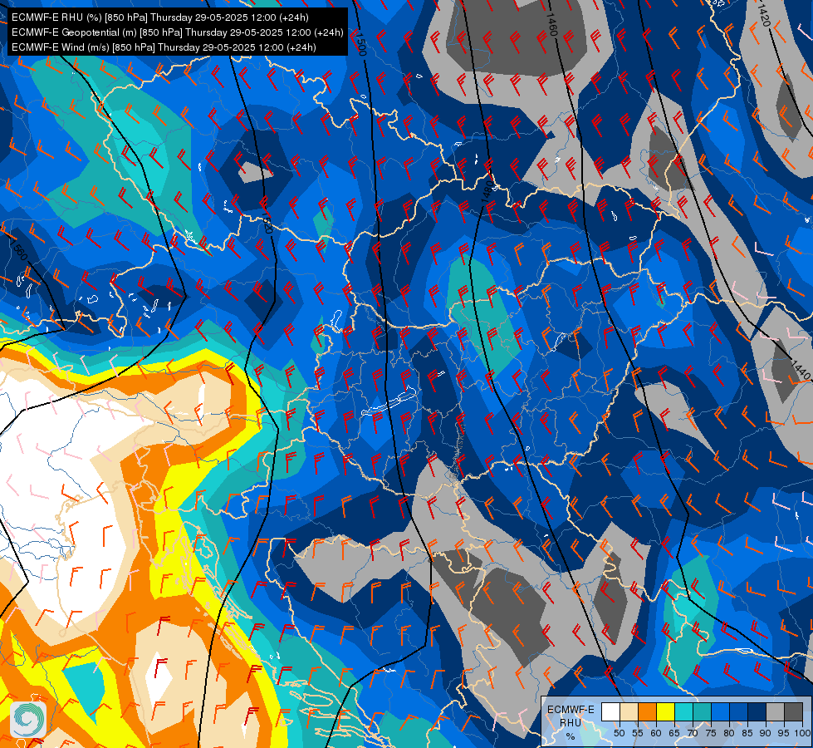Click the ECMWF-E RHU title line
This screenshot has width=813, height=748.
tap(160, 17)
